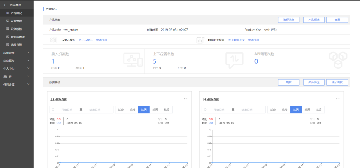The image size is (360, 168).
Task: Select 按天 for 下行数据点数 chart
Action: coord(296,110)
